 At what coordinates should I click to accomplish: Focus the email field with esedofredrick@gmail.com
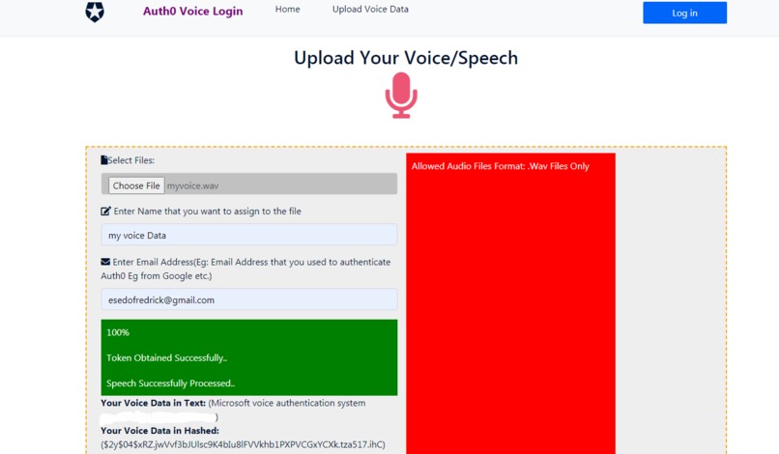249,299
